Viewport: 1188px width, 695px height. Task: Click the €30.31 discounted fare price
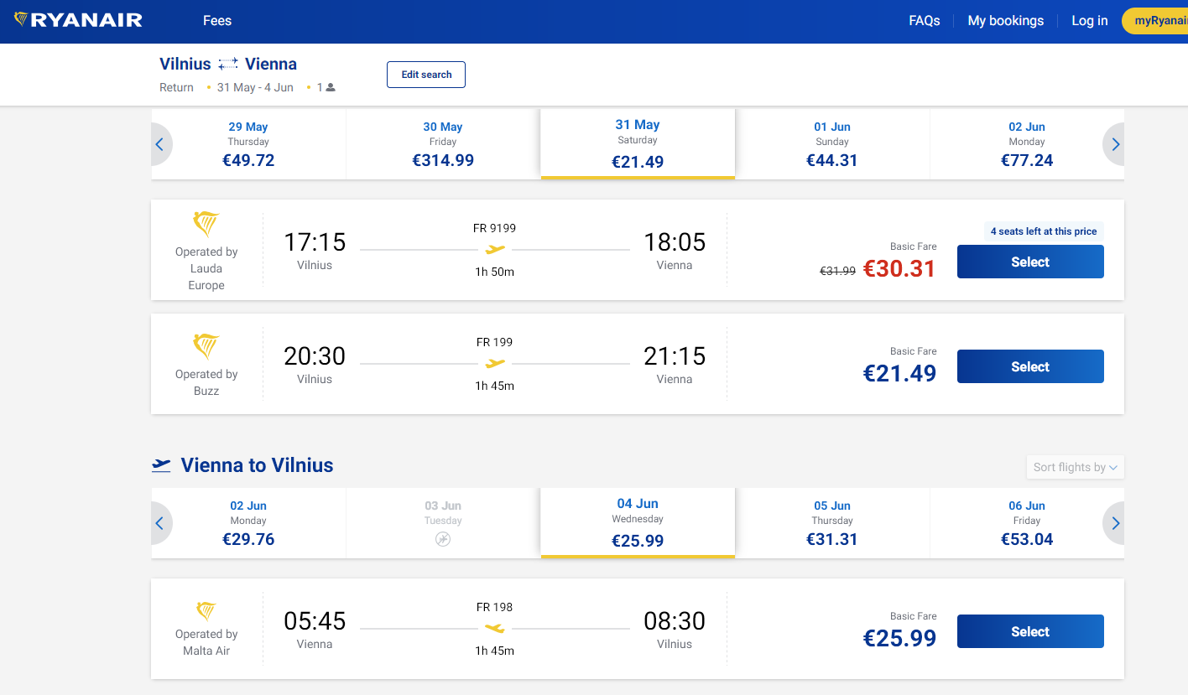click(899, 268)
